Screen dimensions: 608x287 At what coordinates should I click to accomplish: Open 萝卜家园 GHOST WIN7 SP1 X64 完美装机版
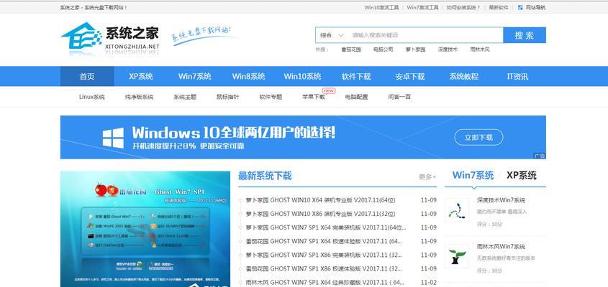326,227
